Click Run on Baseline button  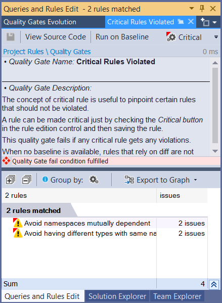122,37
